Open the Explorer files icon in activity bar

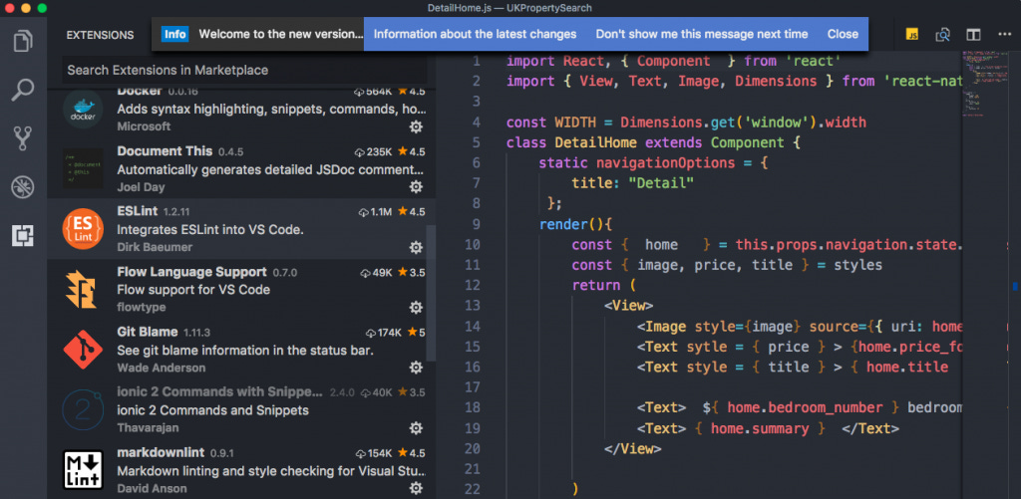23,41
